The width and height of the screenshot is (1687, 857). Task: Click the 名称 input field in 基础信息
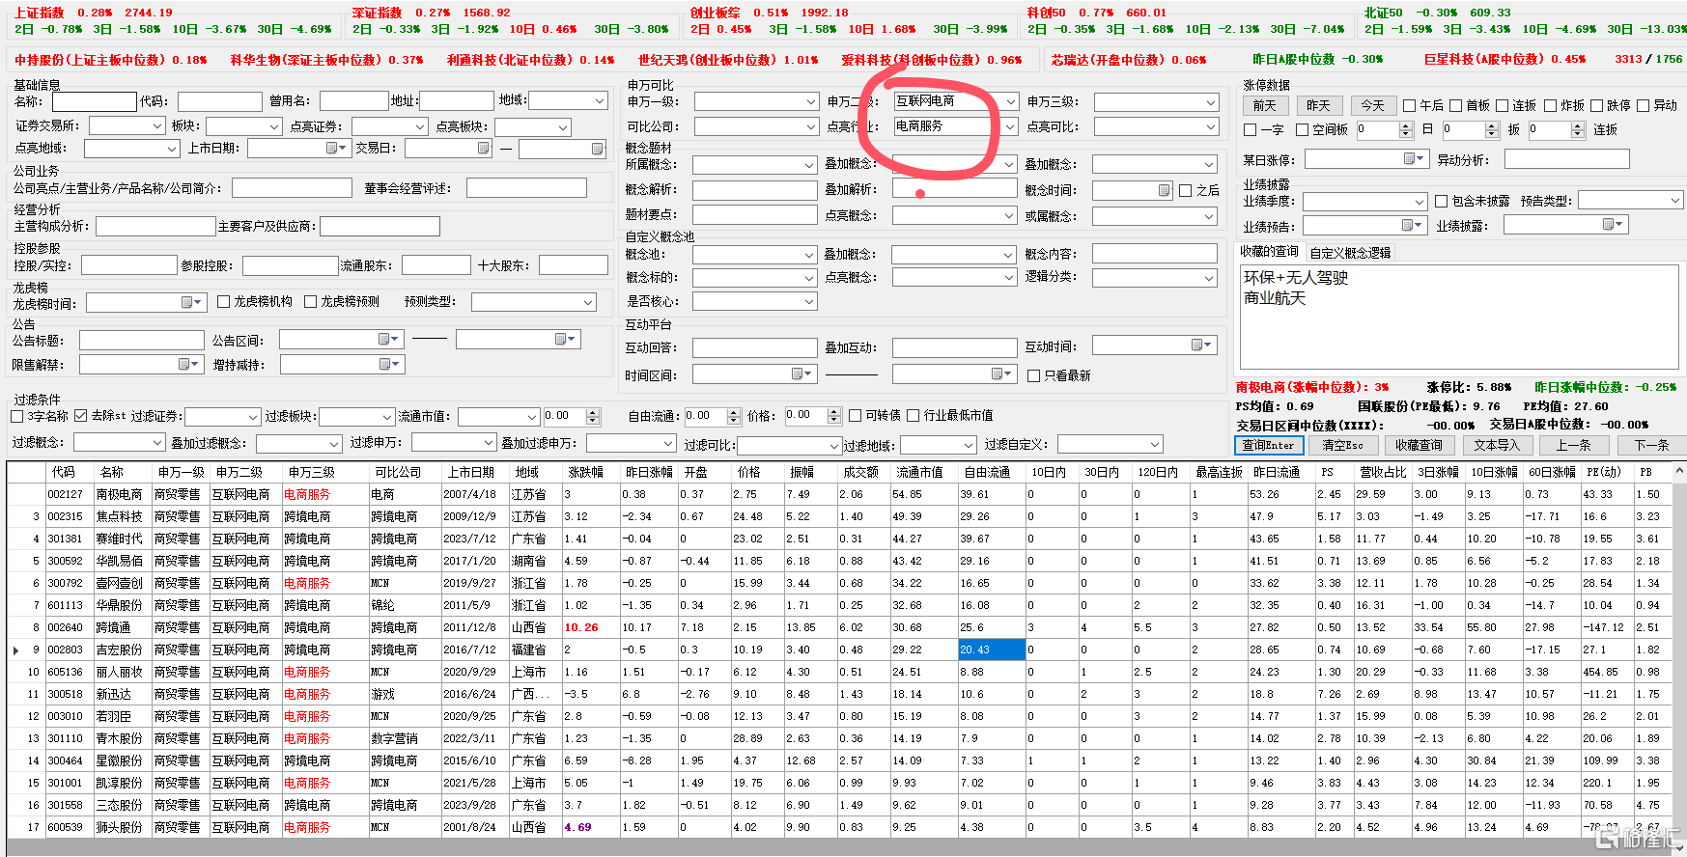click(95, 101)
